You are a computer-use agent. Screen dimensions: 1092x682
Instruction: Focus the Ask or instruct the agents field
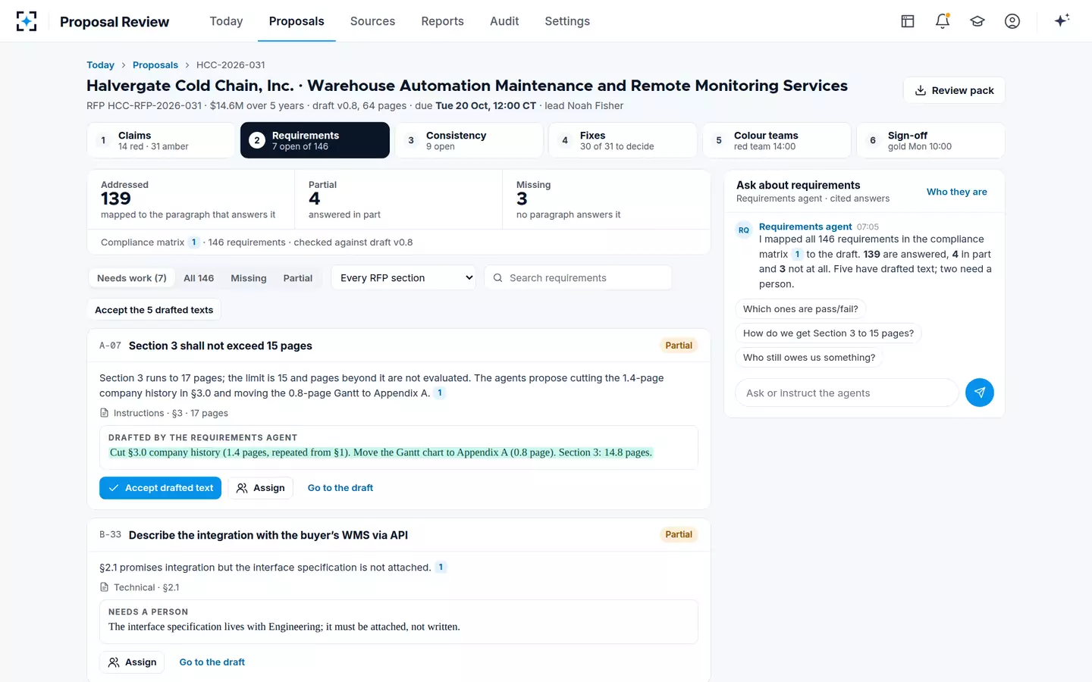point(847,393)
